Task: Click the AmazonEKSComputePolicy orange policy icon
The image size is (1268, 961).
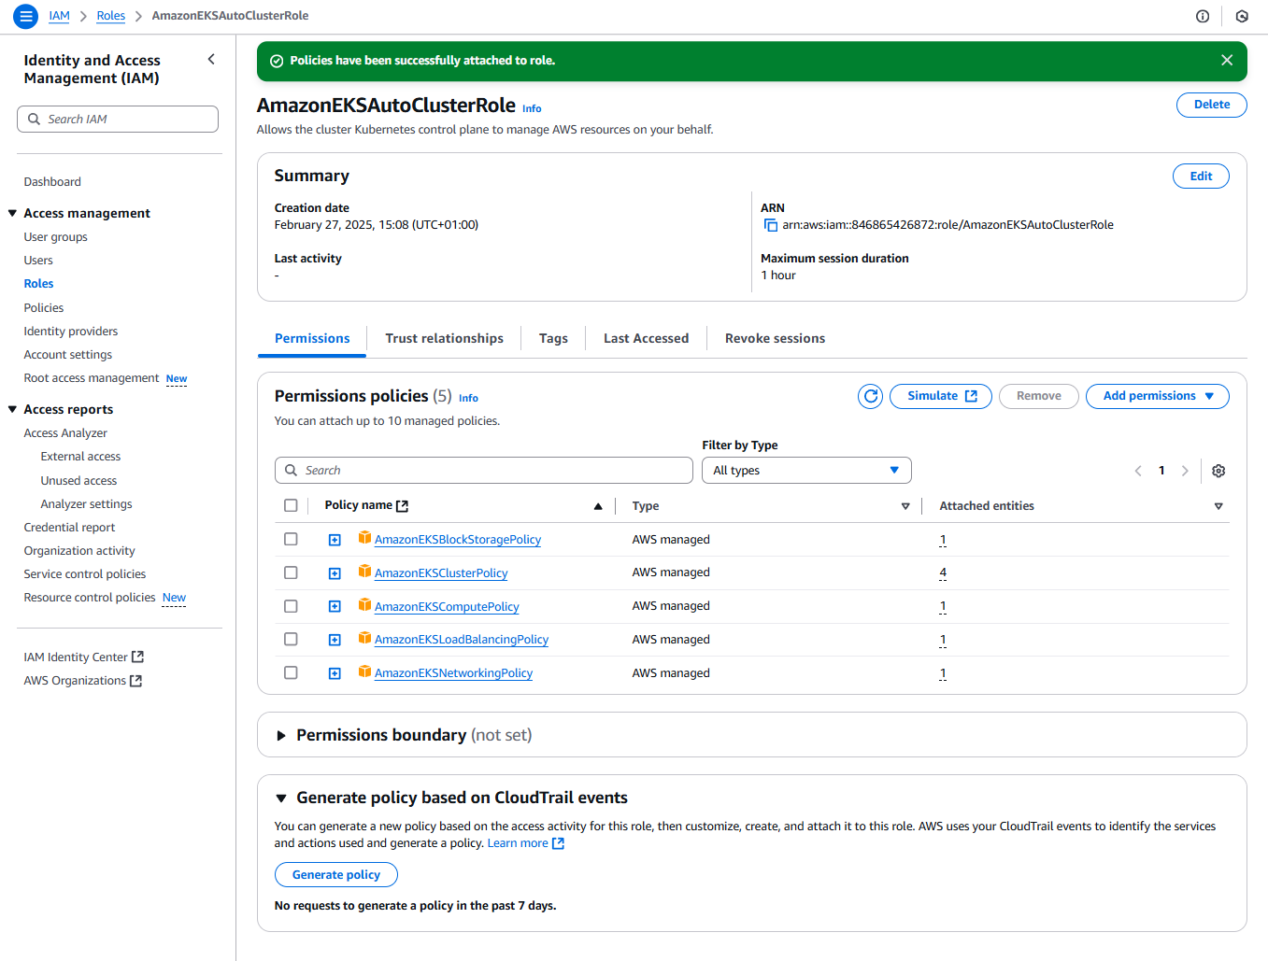Action: [364, 605]
